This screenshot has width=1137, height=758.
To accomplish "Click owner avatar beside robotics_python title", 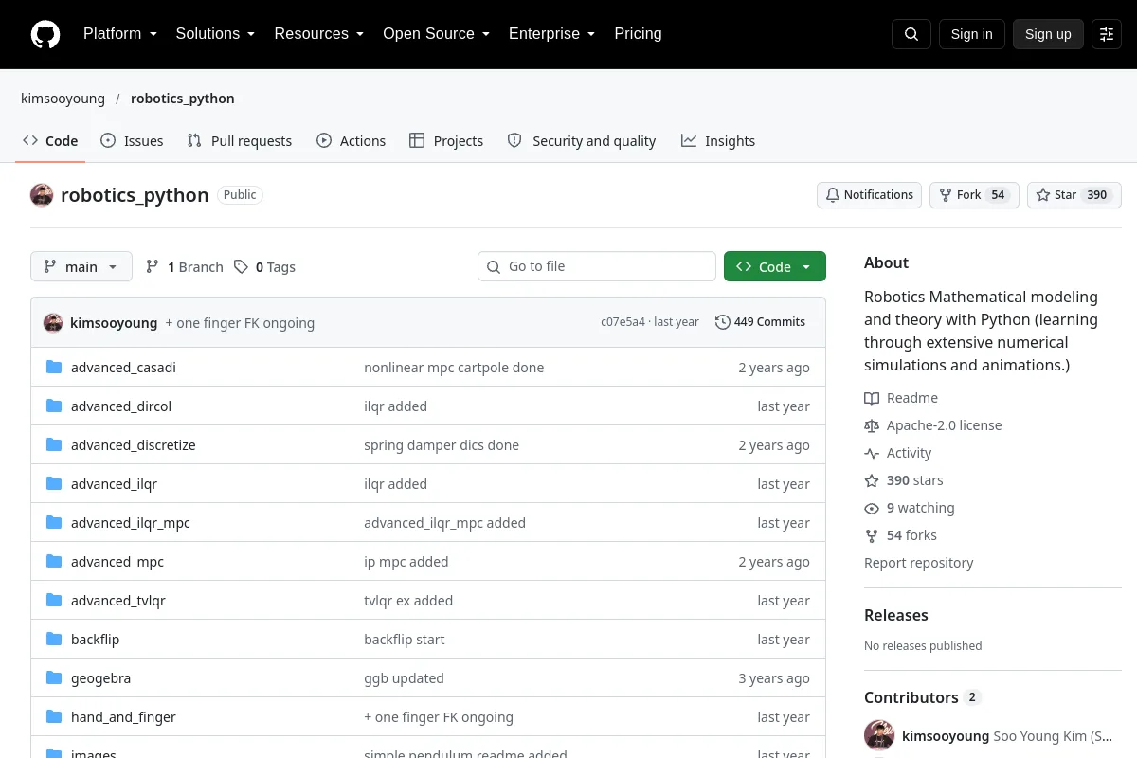I will click(42, 195).
